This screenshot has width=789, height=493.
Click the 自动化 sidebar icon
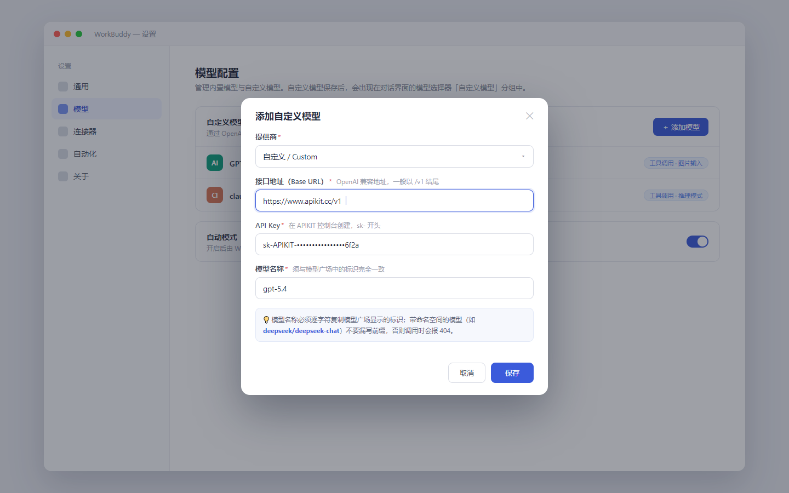coord(63,154)
